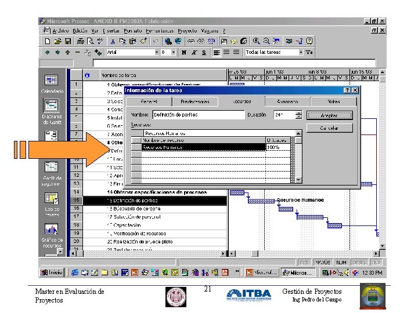Open the Herramientas menu
The image size is (418, 313).
pos(160,31)
